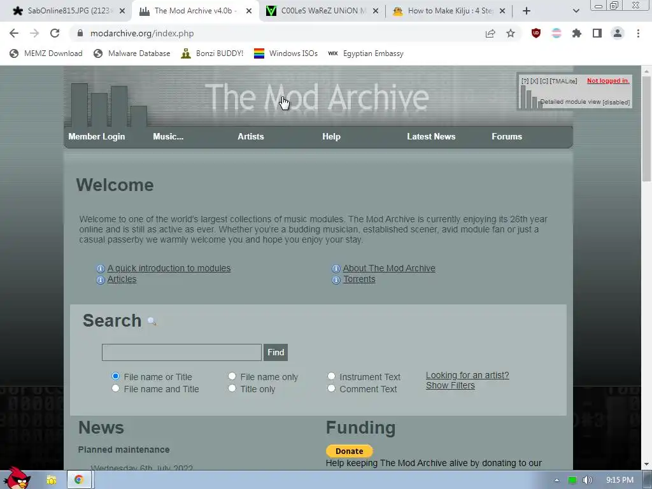The width and height of the screenshot is (652, 489).
Task: Open the Forums menu
Action: pos(507,136)
